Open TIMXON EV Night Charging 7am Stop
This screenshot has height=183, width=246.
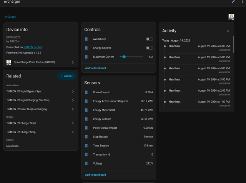click(x=40, y=100)
